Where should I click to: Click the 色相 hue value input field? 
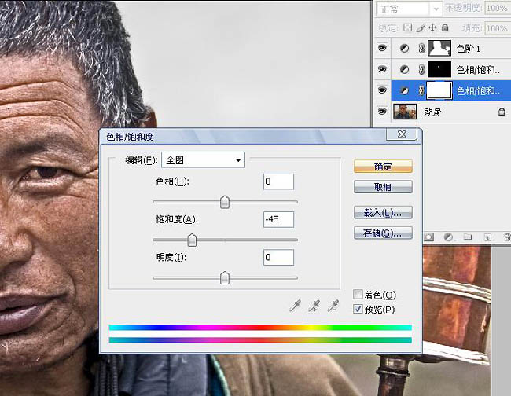point(278,181)
